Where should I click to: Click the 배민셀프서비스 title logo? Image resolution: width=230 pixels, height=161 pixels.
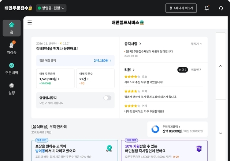(x=127, y=22)
